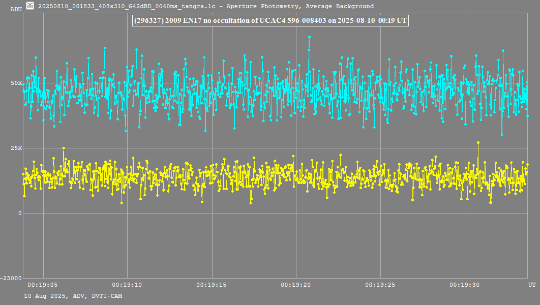540x305 pixels.
Task: Select the 00:19:30 time axis marker
Action: pos(465,285)
